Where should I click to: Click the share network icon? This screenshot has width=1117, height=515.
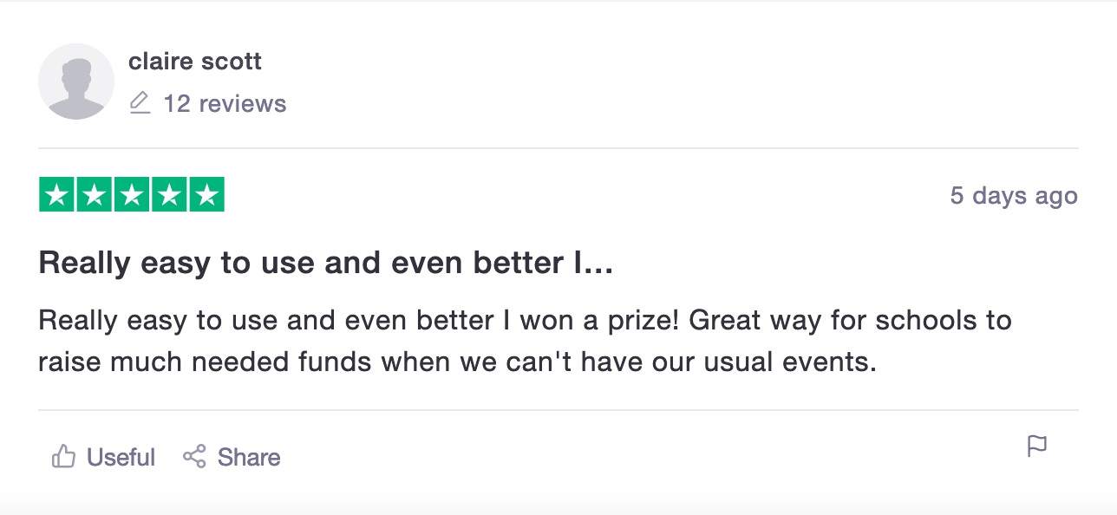click(x=194, y=456)
